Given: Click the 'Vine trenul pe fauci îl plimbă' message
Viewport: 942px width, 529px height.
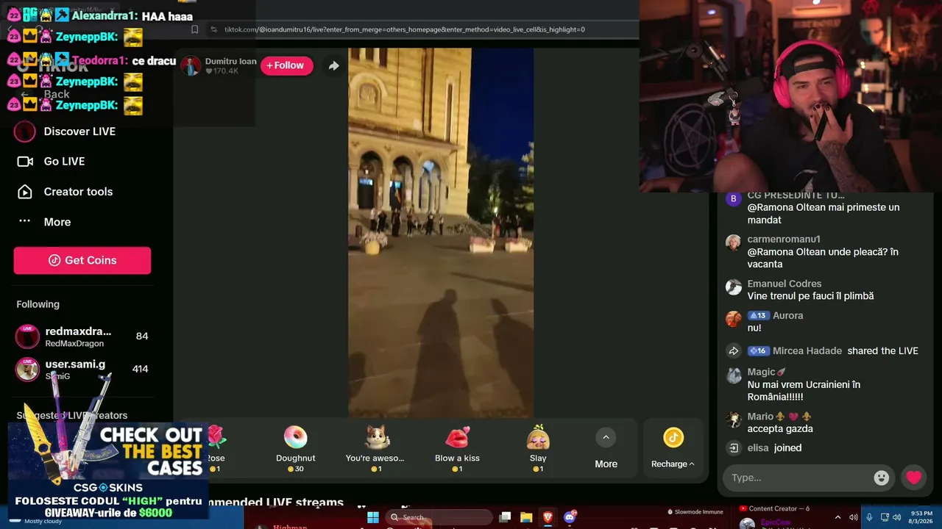Looking at the screenshot, I should point(810,296).
